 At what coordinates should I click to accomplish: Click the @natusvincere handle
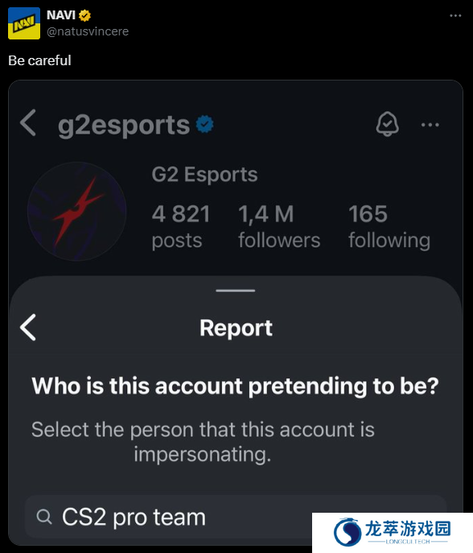(88, 31)
